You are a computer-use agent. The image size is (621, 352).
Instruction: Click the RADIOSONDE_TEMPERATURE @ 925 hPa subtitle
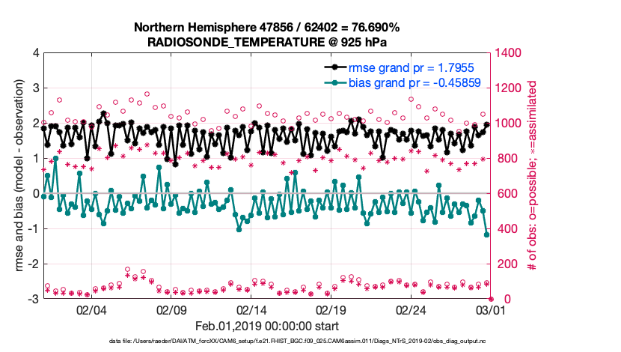(x=266, y=42)
